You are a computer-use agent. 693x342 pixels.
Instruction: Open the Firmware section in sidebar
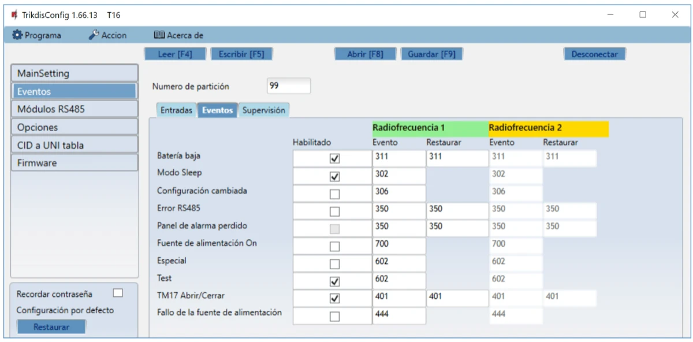(x=74, y=163)
